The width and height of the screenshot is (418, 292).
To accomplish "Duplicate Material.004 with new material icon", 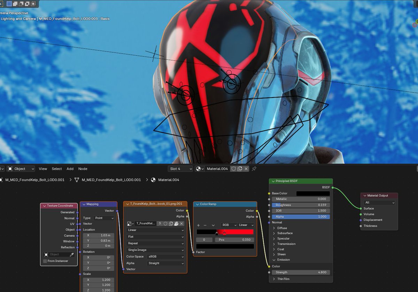I will [x=240, y=169].
